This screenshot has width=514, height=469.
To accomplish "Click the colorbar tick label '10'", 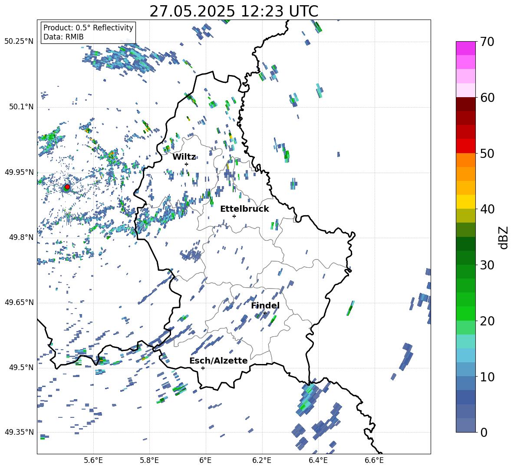I will (487, 377).
